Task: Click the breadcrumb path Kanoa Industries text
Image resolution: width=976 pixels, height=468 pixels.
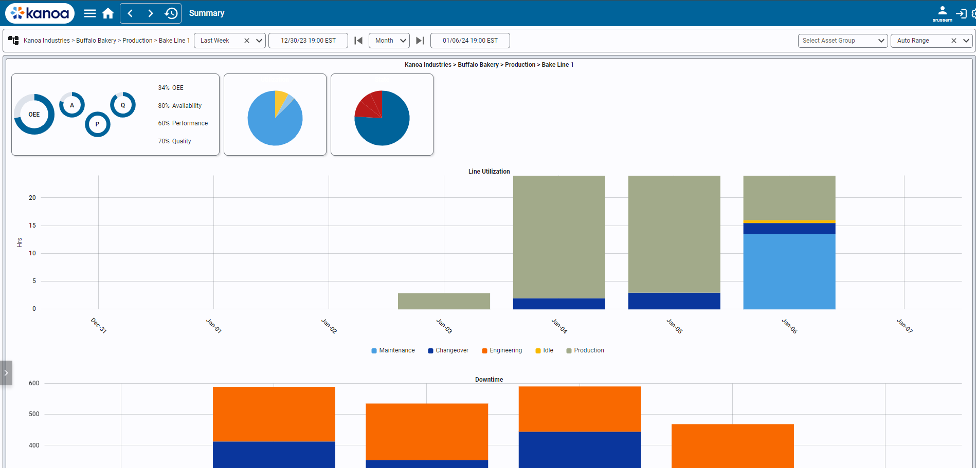Action: point(47,41)
